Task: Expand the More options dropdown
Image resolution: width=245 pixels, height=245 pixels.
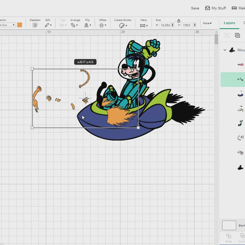Action: (x=207, y=23)
